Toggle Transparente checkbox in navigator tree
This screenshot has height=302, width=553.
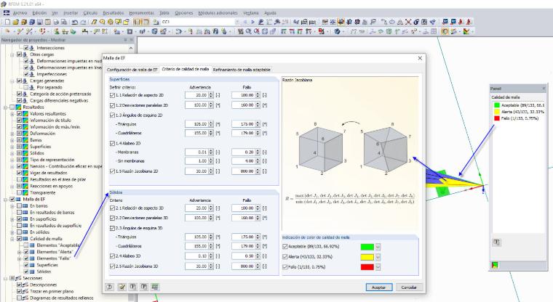20,192
